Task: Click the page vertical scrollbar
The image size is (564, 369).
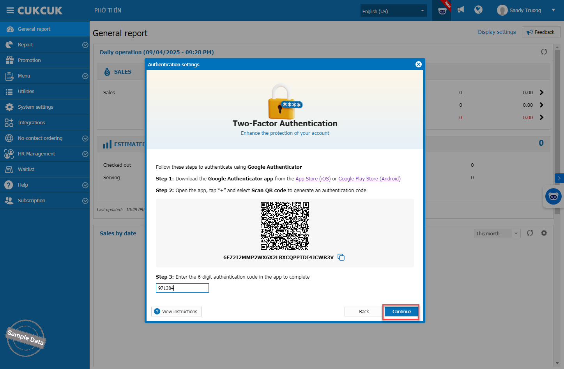Action: pos(557,132)
